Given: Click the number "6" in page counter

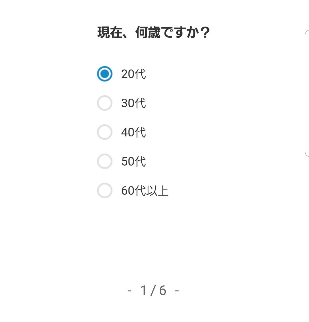Looking at the screenshot, I should pos(163,290).
